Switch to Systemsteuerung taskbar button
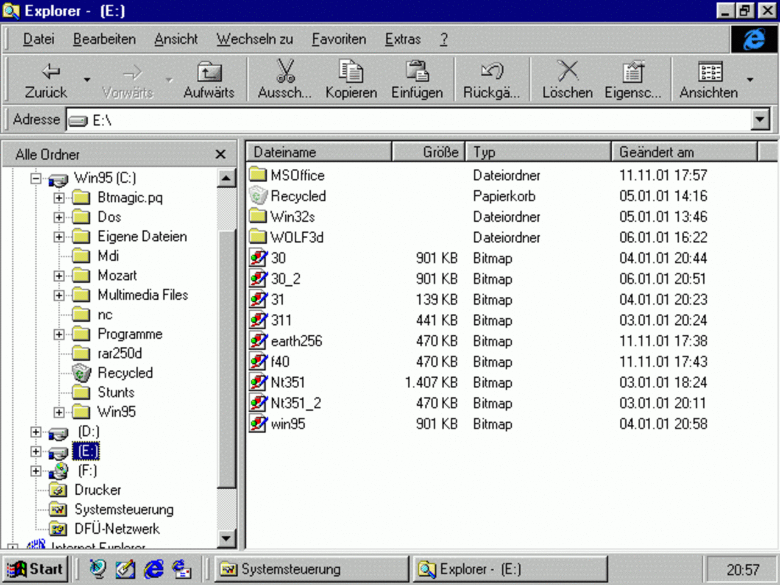This screenshot has height=585, width=780. (312, 569)
